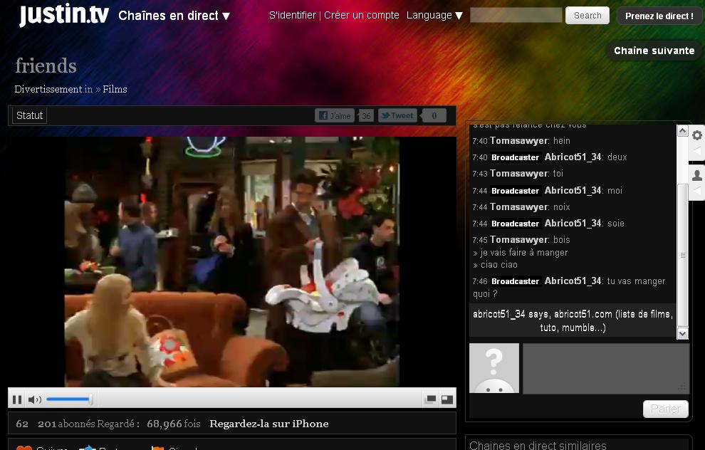Click the question-mark user avatar
Viewport: 705px width, 450px height.
point(494,368)
